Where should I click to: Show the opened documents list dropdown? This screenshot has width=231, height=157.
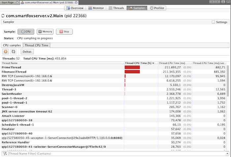[223, 2]
